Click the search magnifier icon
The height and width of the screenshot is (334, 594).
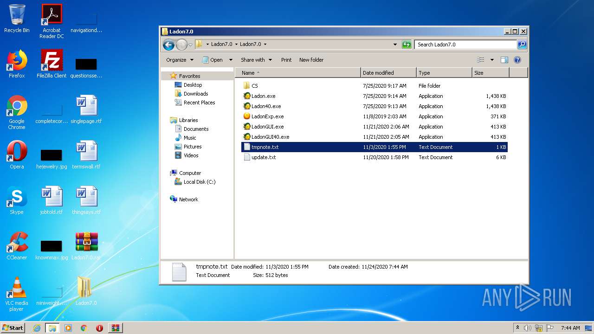click(x=522, y=45)
